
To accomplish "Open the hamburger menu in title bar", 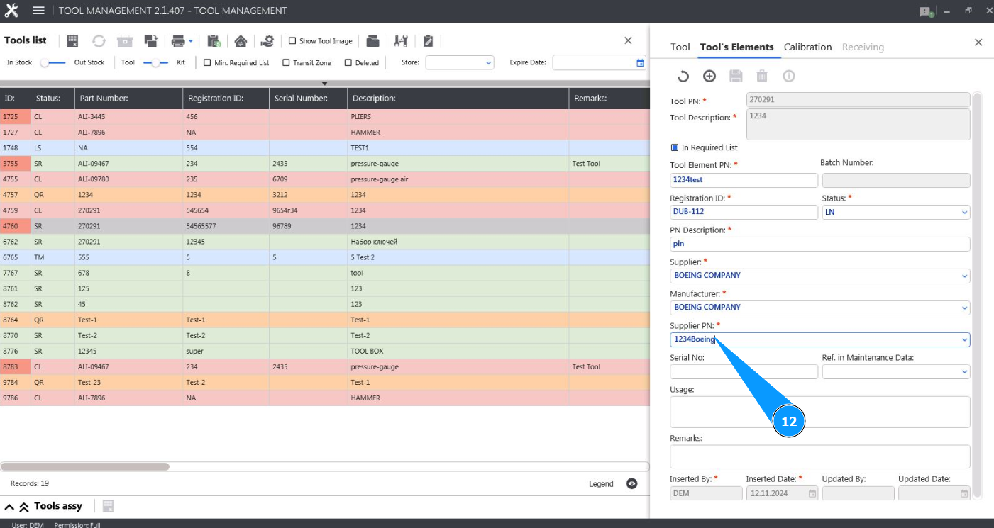I will tap(39, 11).
